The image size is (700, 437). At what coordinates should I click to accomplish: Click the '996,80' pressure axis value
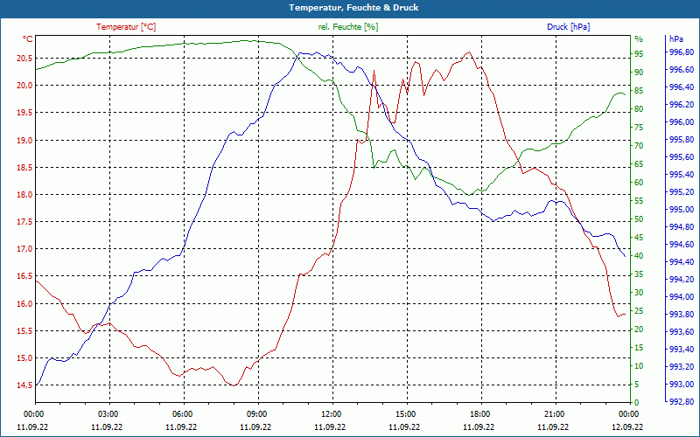(x=682, y=52)
